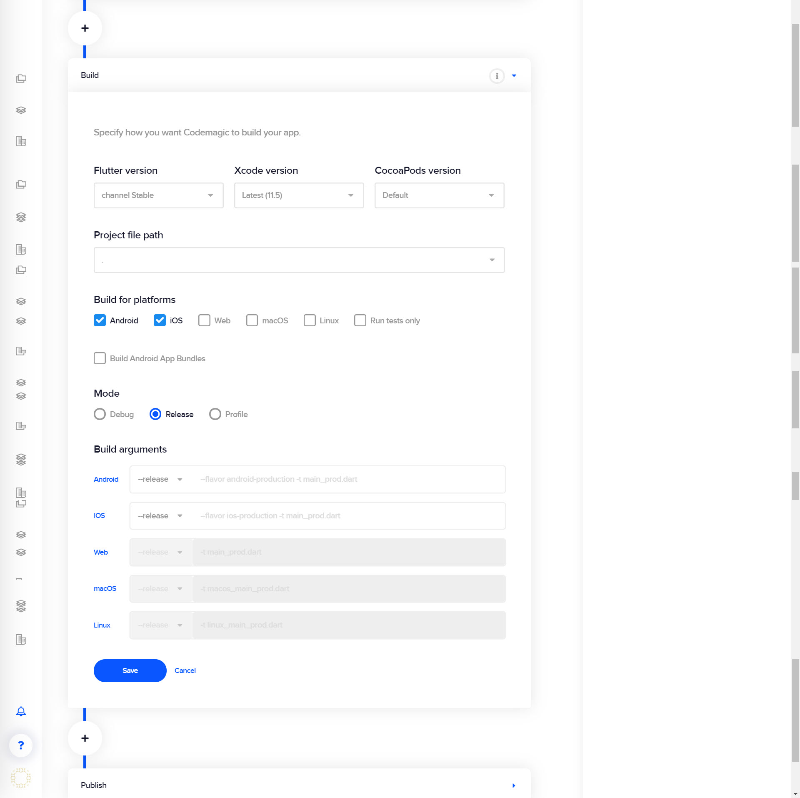Select the Debug mode radio button
800x798 pixels.
100,414
